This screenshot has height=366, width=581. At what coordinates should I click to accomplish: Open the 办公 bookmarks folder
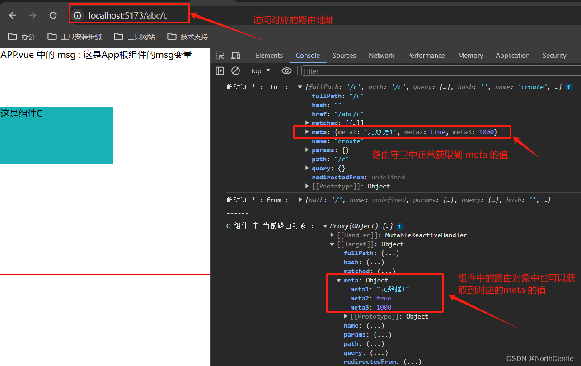click(22, 37)
